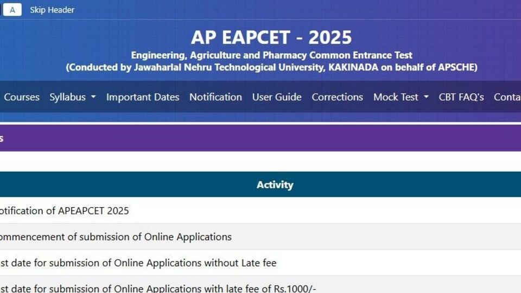Go to the Notification page

click(215, 97)
